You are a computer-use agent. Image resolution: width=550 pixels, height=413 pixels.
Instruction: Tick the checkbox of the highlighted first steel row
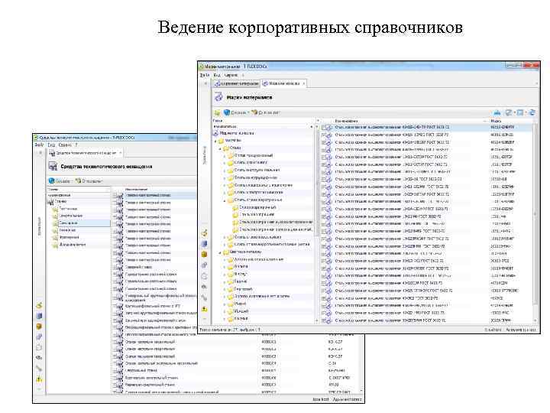[324, 127]
